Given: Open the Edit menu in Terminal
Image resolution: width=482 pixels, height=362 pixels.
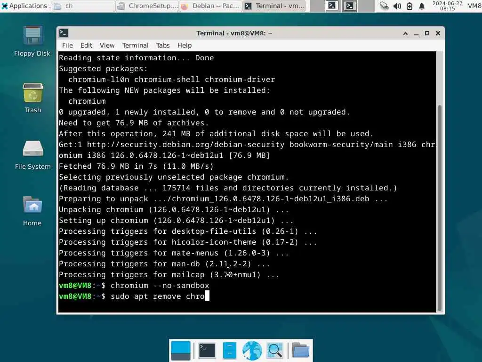Looking at the screenshot, I should [86, 45].
